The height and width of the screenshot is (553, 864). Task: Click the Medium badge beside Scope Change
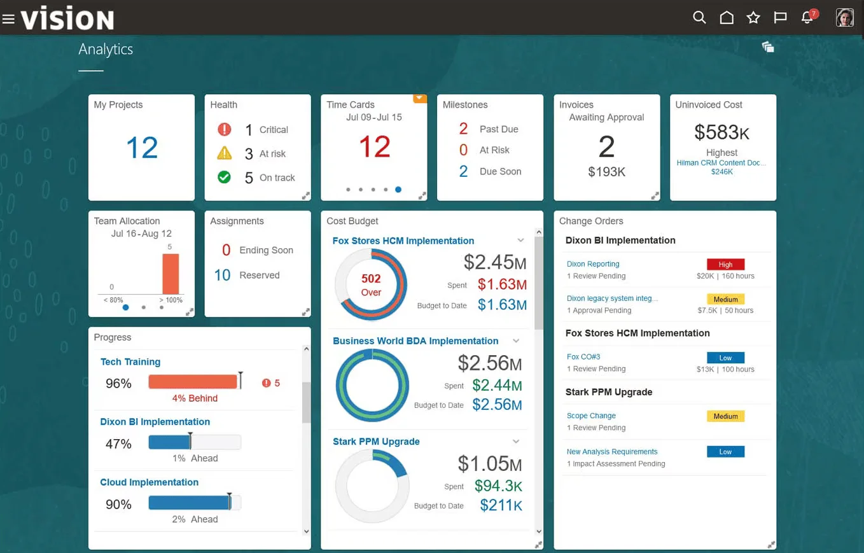click(725, 416)
